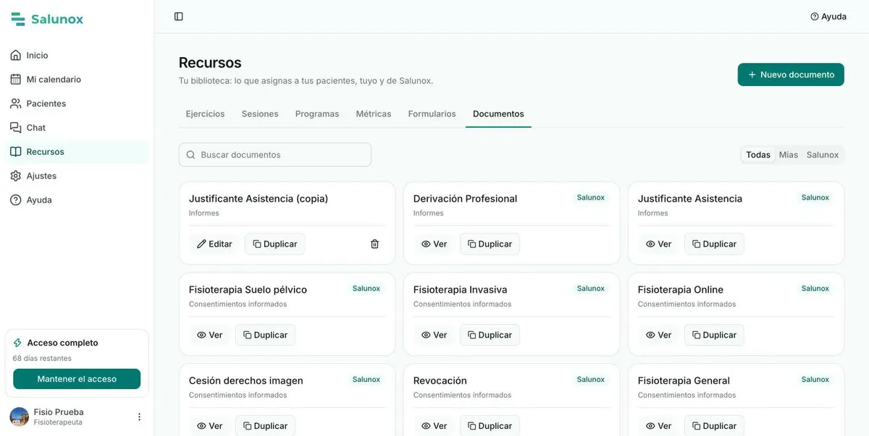The height and width of the screenshot is (436, 869).
Task: Edit Justificante Asistencia (copia)
Action: (x=214, y=244)
